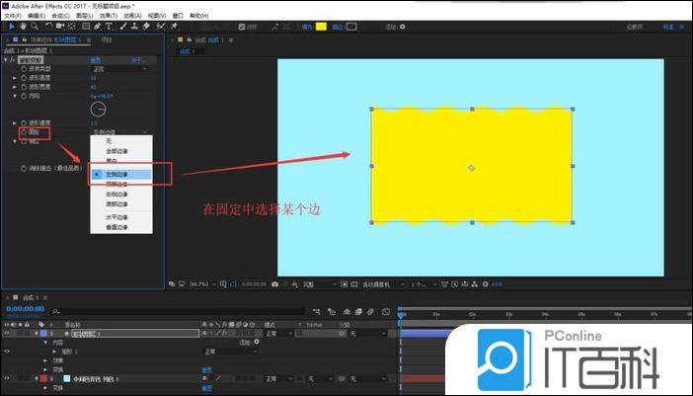693x396 pixels.
Task: Click the Selection arrow tool
Action: click(10, 27)
